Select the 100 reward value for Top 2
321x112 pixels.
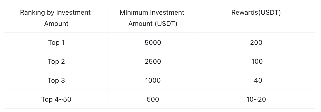pos(257,62)
